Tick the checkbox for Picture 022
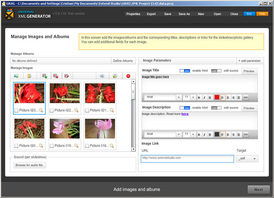The height and width of the screenshot is (198, 274). [52, 110]
